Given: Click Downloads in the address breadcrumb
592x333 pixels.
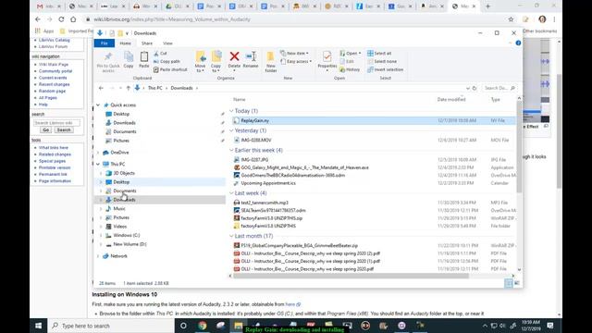Looking at the screenshot, I should 181,88.
